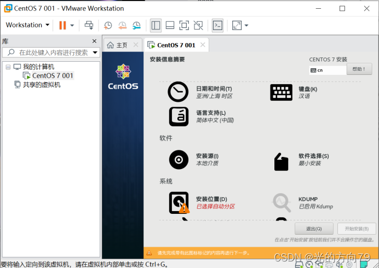This screenshot has width=379, height=268.
Task: Click the warning icon in orange bar
Action: (x=149, y=253)
